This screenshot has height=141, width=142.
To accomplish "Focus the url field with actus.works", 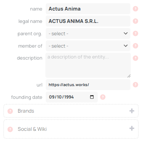I will (x=88, y=85).
